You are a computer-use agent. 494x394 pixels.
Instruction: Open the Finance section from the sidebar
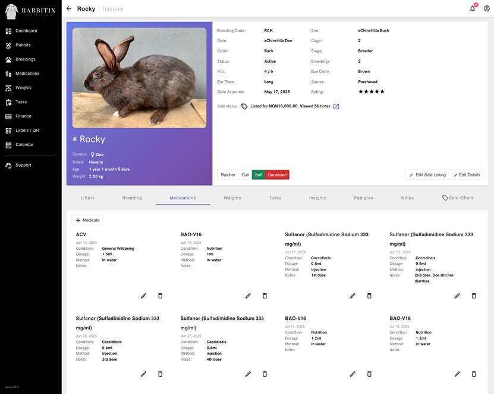point(24,116)
